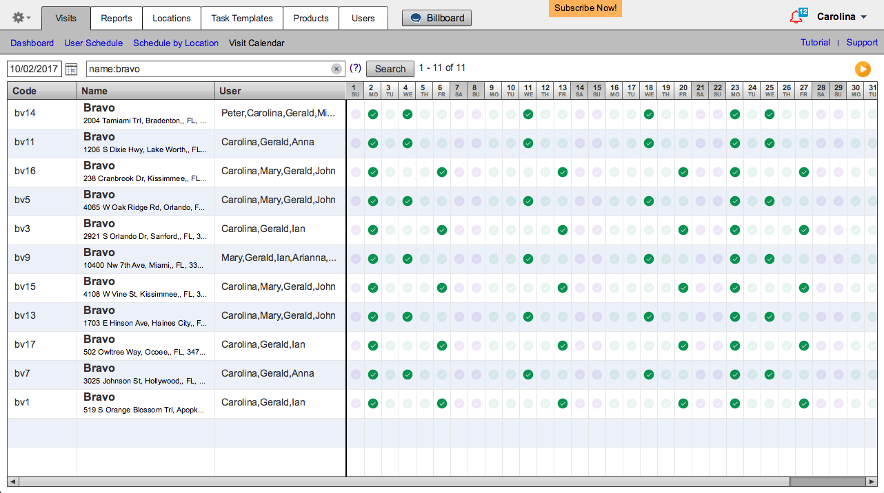Open the calendar date picker icon
Viewport: 884px width, 493px height.
point(72,69)
